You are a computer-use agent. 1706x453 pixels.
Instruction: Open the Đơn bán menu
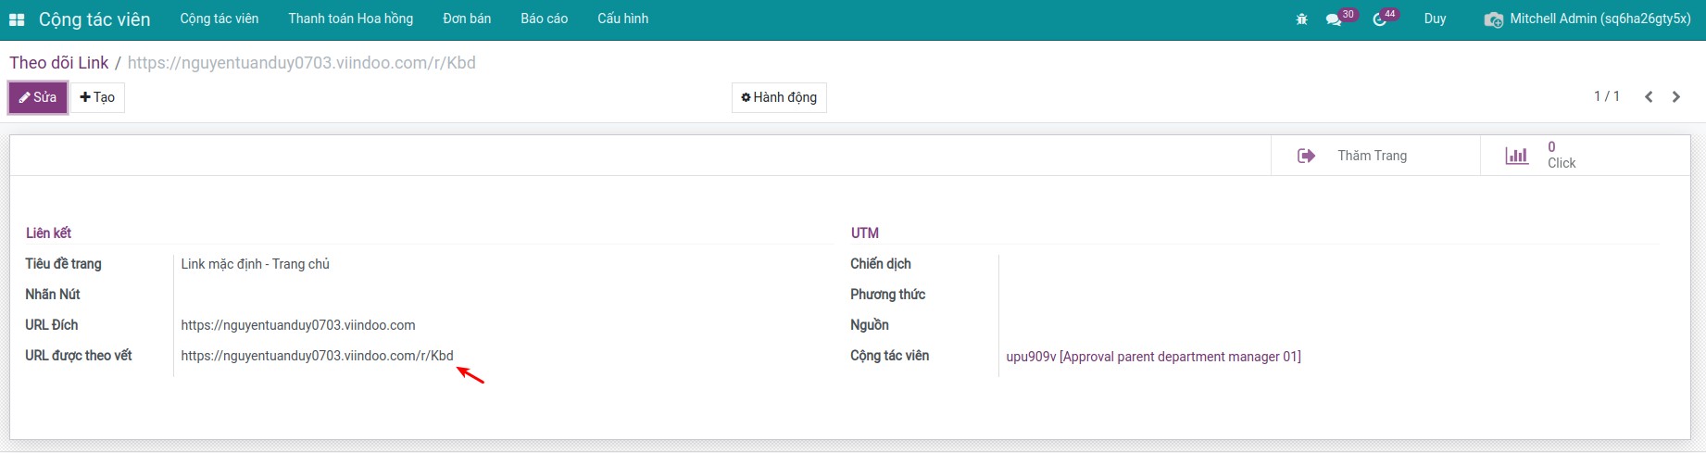pos(467,19)
